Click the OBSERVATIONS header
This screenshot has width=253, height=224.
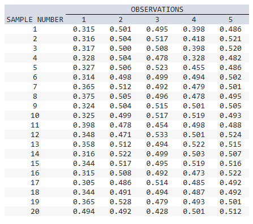157,10
